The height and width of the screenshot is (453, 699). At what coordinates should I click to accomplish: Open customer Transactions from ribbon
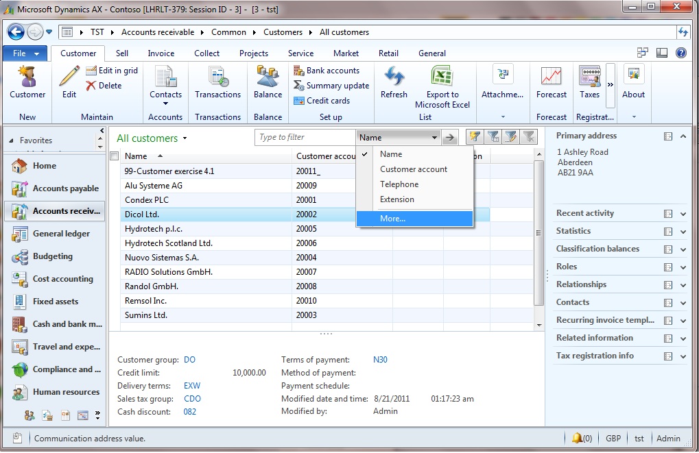(x=217, y=82)
